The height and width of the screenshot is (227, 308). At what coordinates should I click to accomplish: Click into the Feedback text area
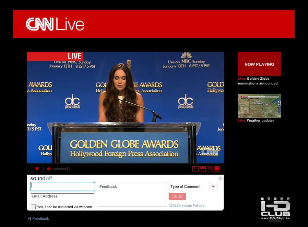[x=132, y=194]
